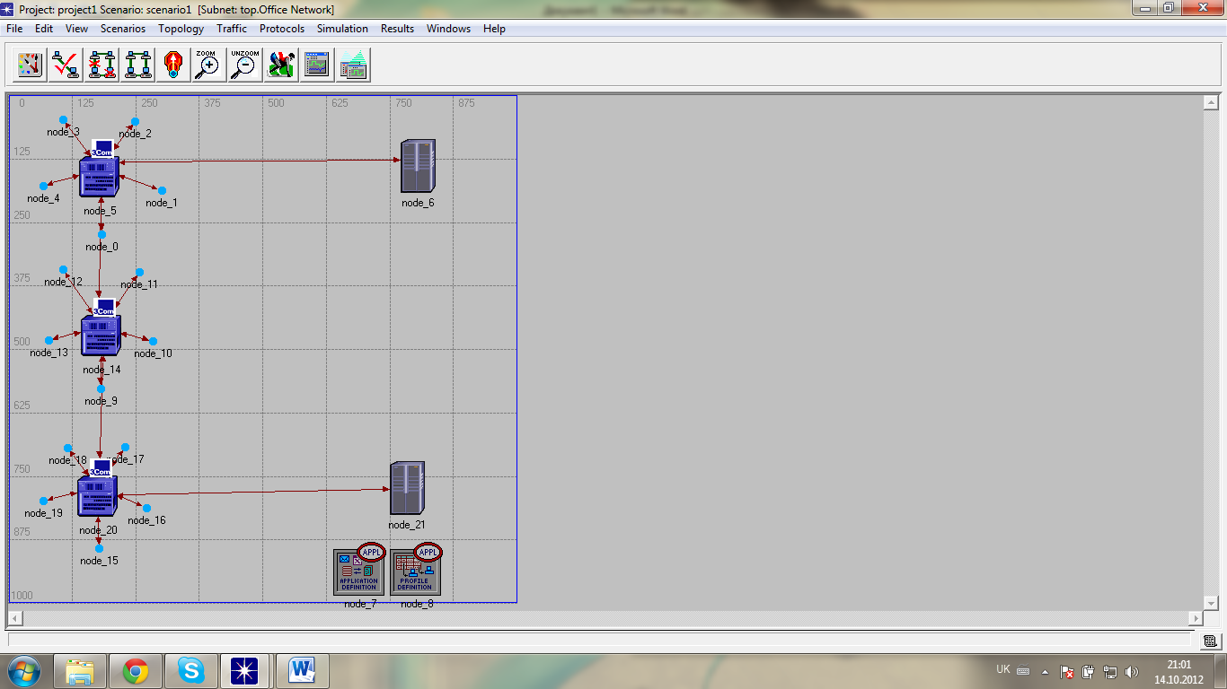Select the node_1 workstation dot
Screen dimensions: 1227x689
point(162,190)
